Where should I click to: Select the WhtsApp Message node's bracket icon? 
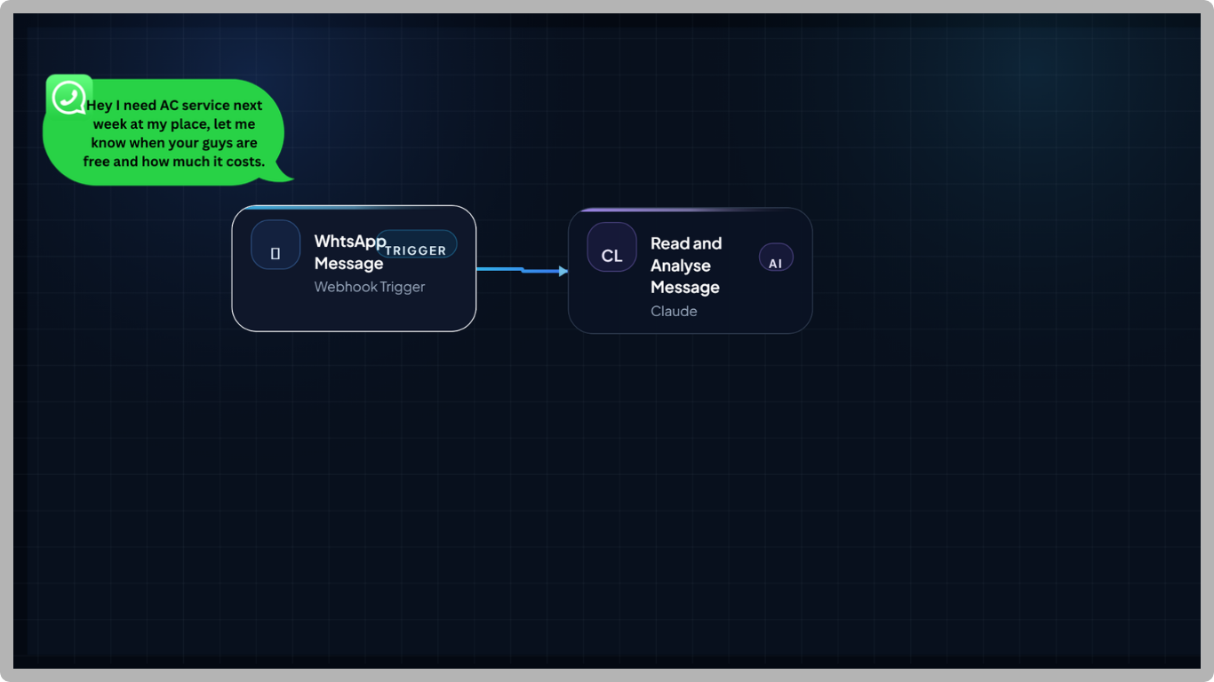[276, 245]
